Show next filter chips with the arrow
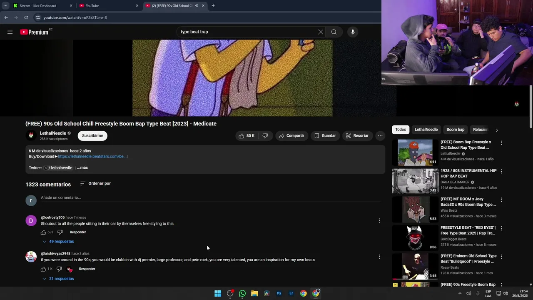533x300 pixels. coord(497,130)
